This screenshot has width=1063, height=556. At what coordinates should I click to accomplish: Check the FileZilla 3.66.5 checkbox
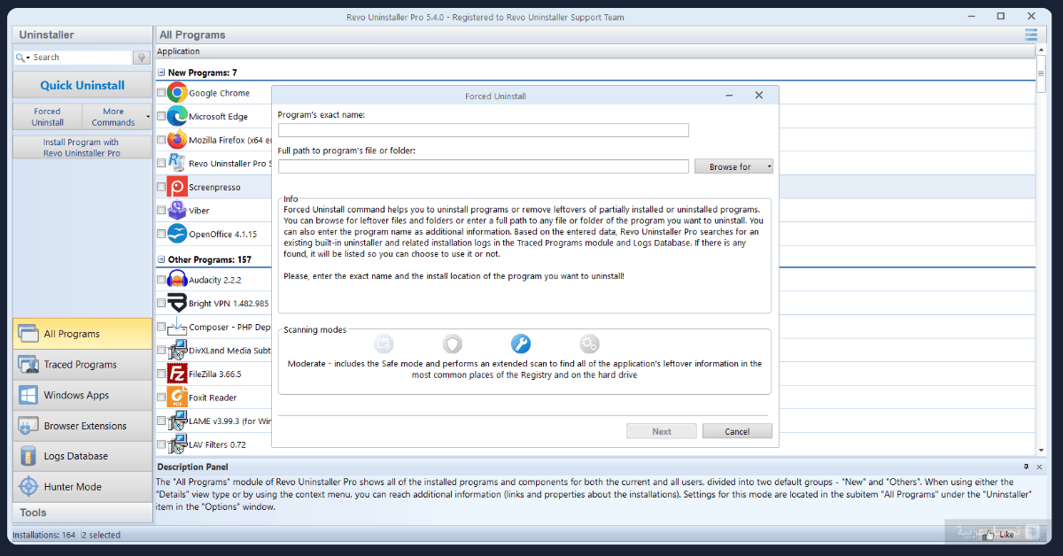tap(160, 374)
